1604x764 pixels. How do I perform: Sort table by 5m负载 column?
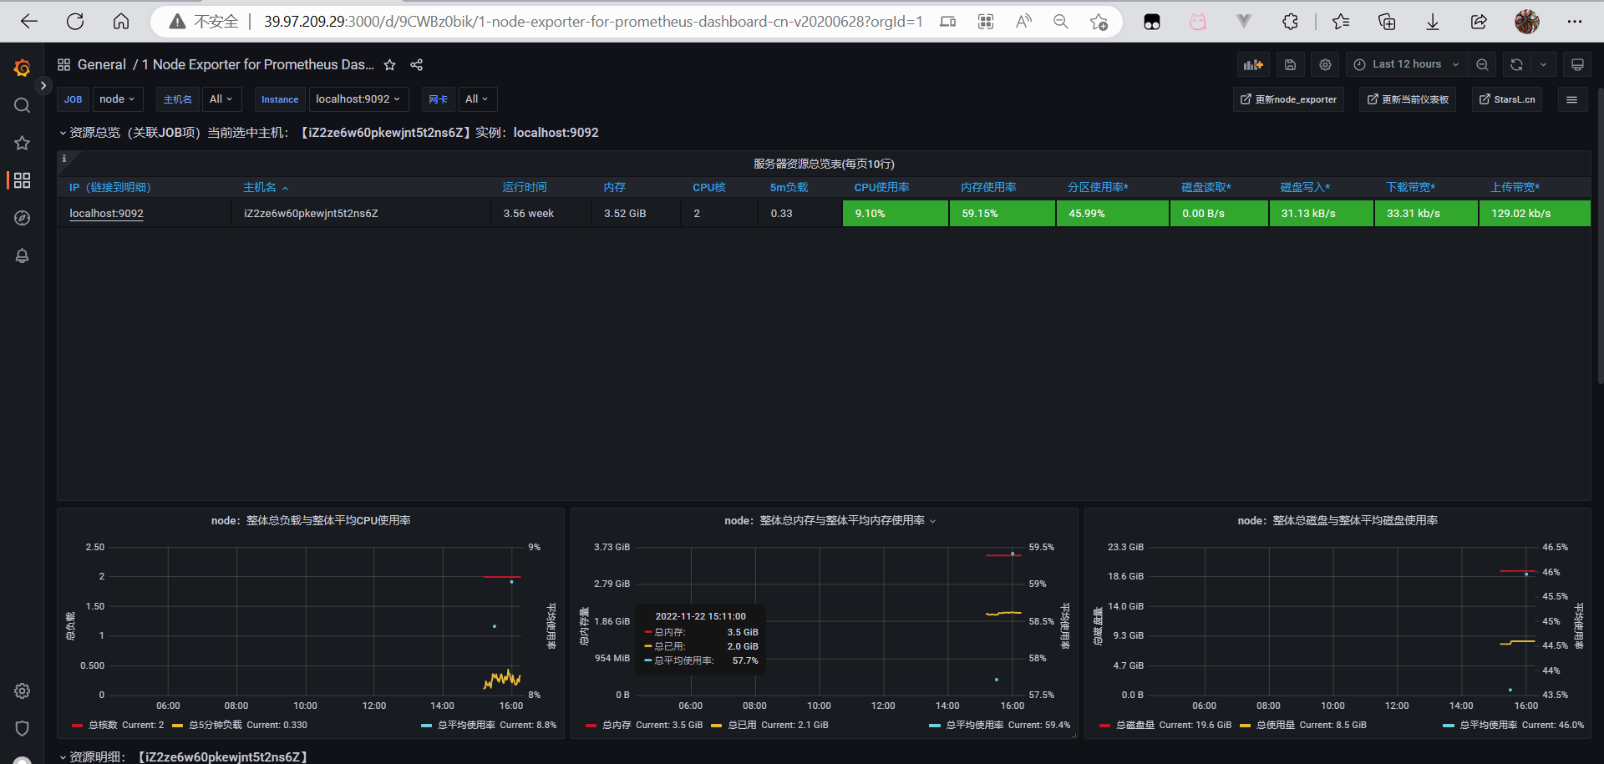(x=789, y=188)
